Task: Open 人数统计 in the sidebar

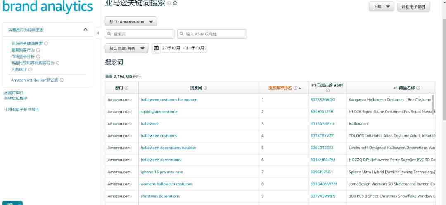Action: 19,69
